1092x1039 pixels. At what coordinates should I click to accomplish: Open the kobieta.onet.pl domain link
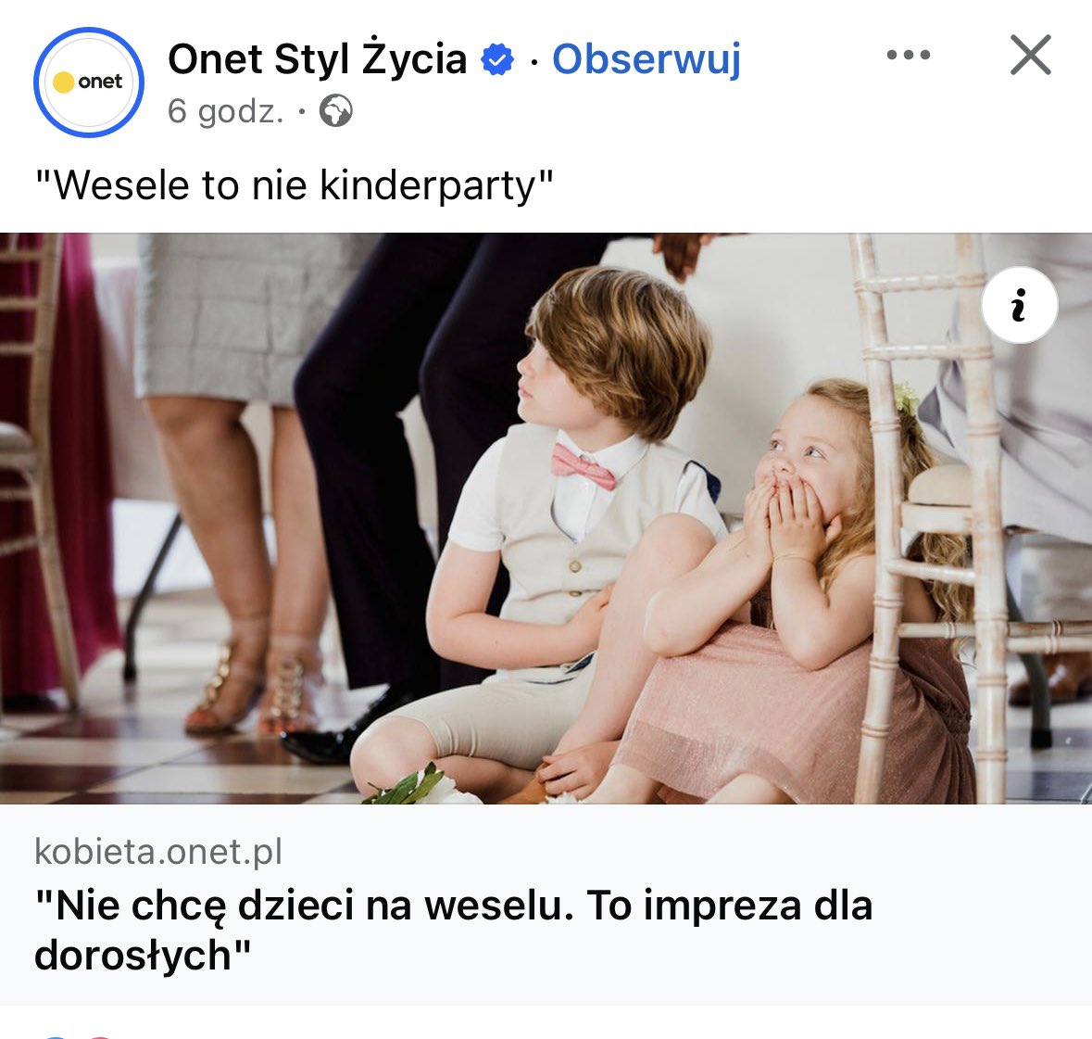[158, 852]
